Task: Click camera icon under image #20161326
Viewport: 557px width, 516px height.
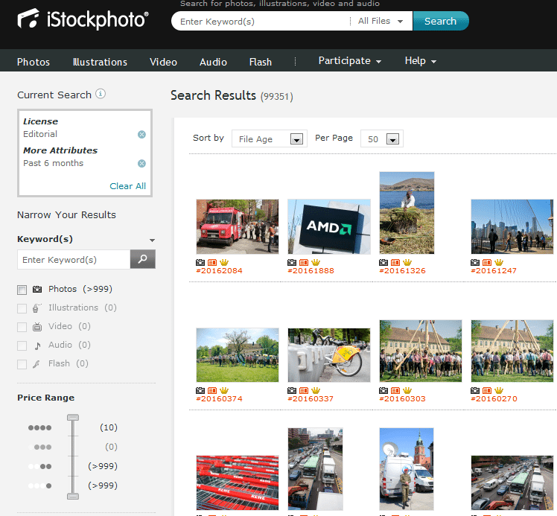Action: (383, 262)
